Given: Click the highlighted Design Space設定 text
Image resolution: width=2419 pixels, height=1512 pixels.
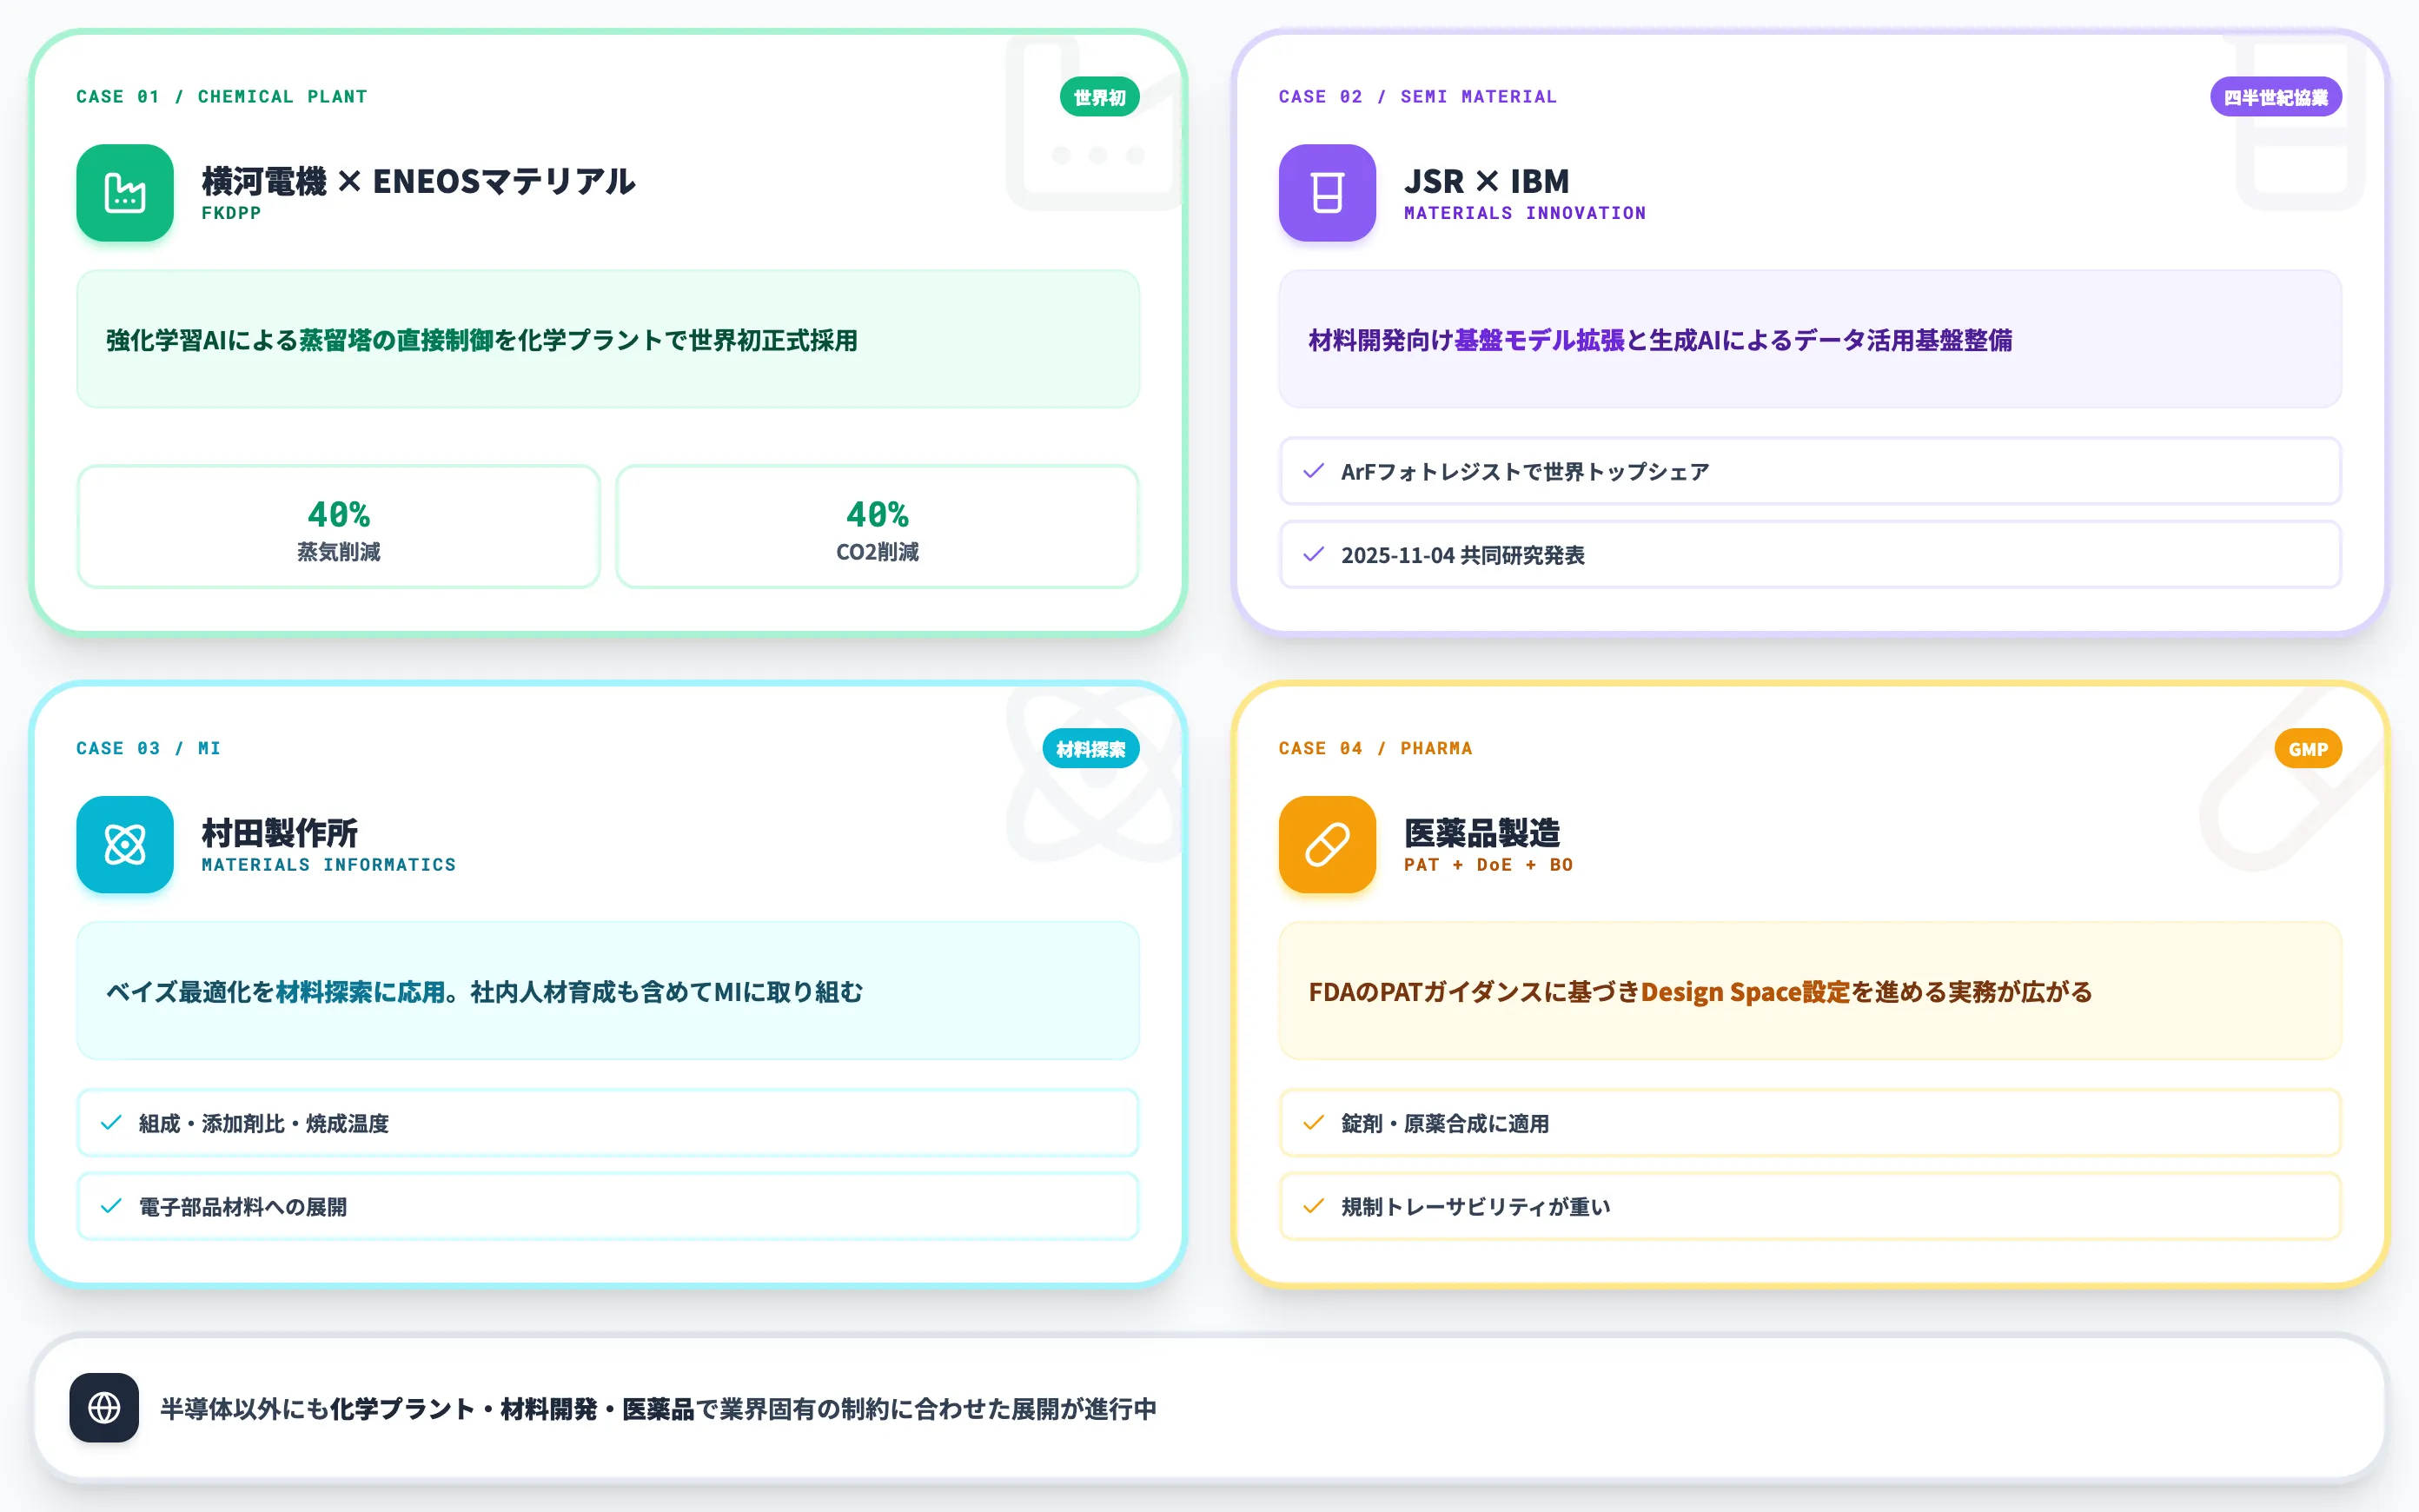Looking at the screenshot, I should pos(1746,992).
